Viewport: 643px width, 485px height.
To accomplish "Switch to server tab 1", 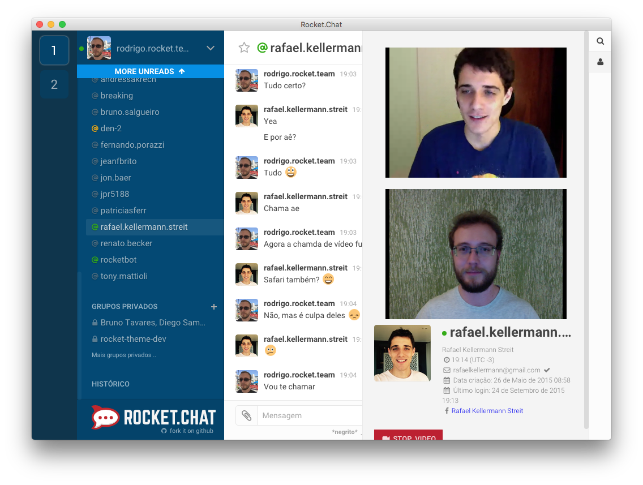I will tap(54, 50).
